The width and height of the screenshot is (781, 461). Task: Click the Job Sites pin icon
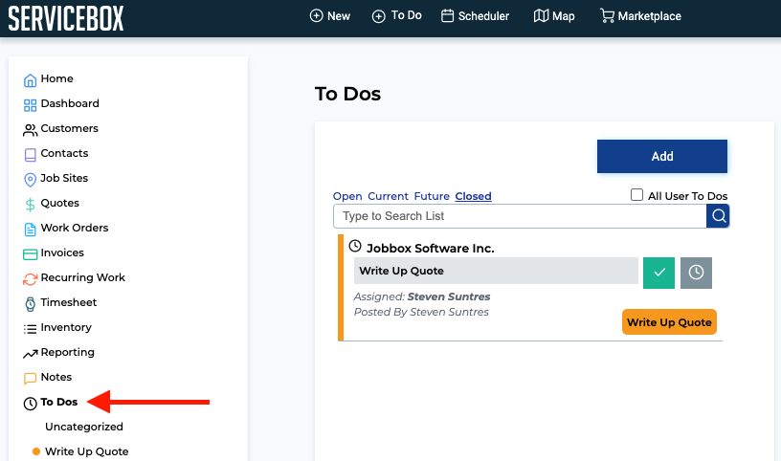[30, 180]
